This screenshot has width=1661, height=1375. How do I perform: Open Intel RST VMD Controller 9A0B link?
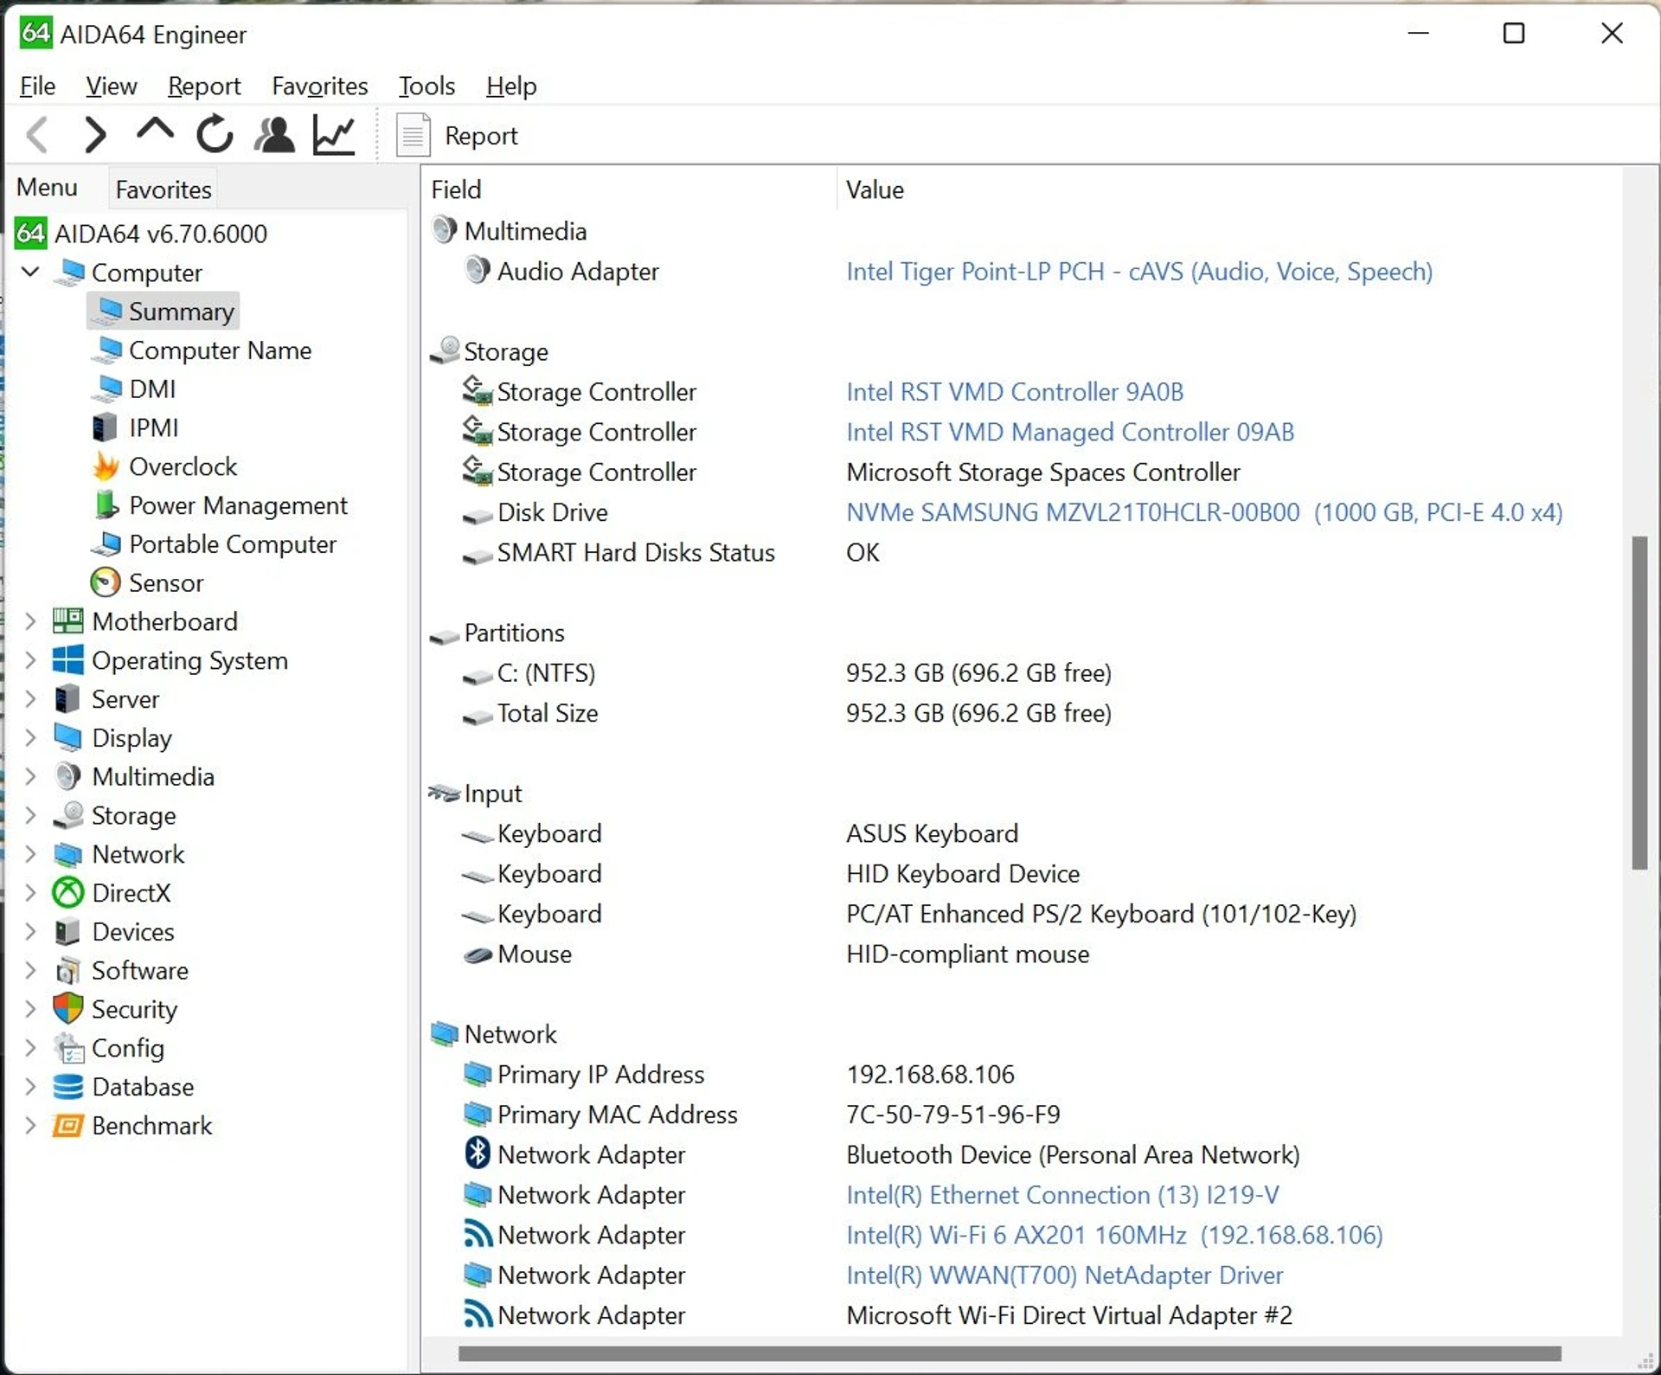[1015, 392]
